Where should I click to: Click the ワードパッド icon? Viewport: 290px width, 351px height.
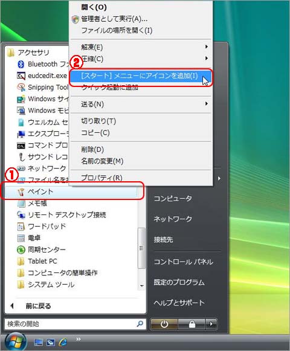pos(21,227)
